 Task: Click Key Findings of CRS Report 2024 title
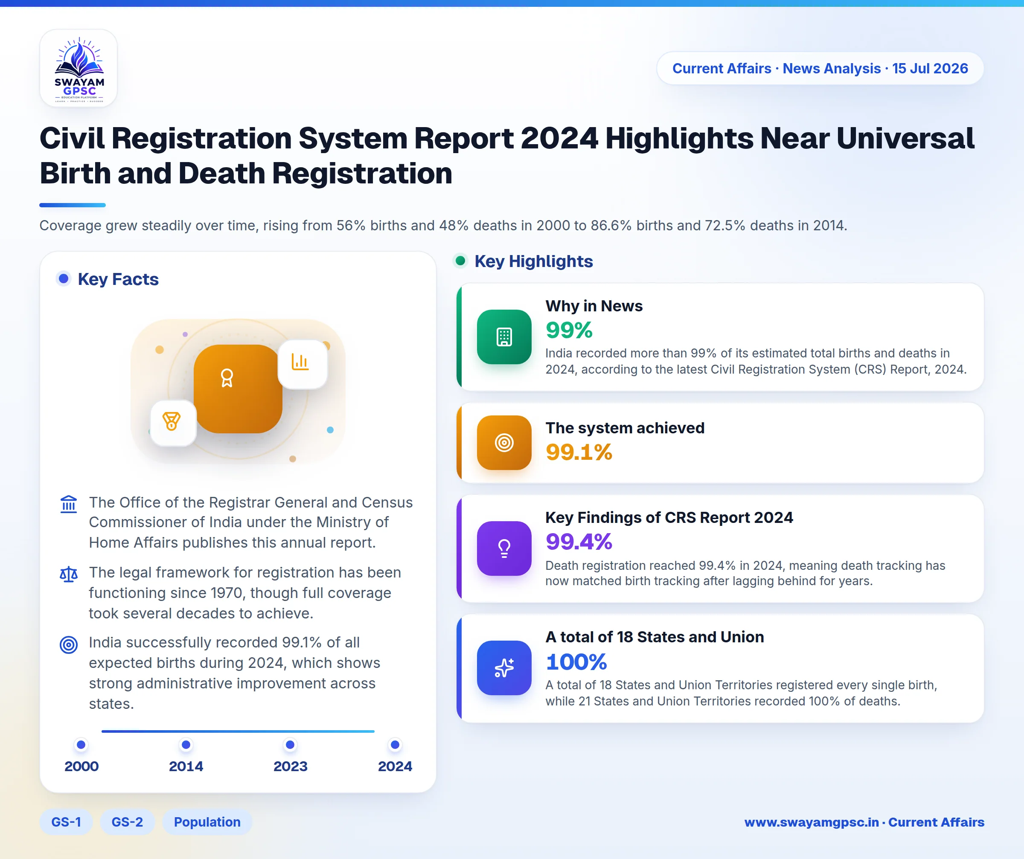coord(669,517)
